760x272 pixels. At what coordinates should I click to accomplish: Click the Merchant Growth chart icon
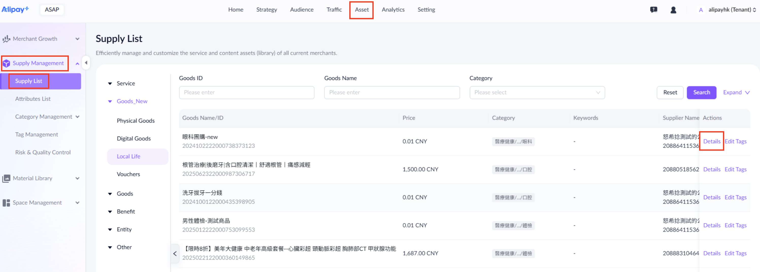[x=6, y=39]
